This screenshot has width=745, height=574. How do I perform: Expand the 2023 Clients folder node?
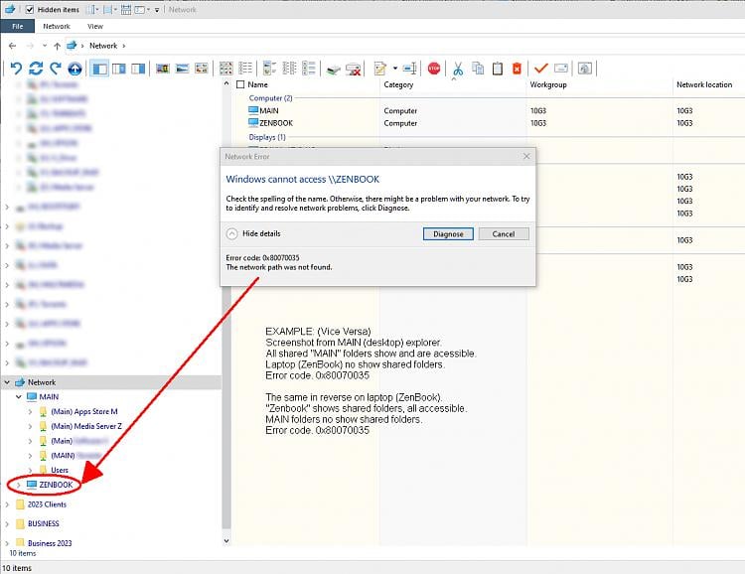[8, 504]
